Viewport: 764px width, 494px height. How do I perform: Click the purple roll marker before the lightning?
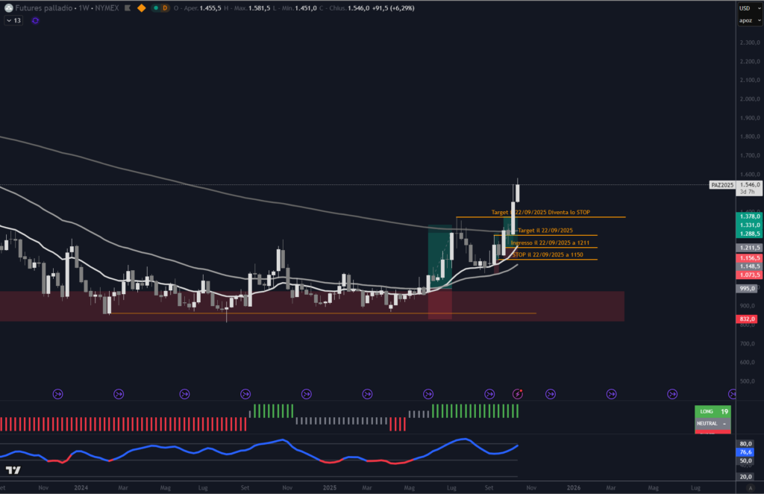(x=489, y=393)
